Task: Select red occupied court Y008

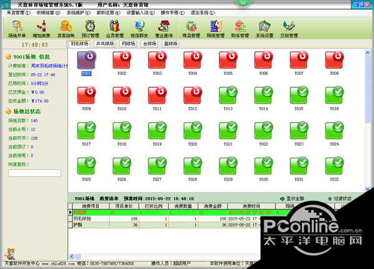Action: [x=334, y=63]
